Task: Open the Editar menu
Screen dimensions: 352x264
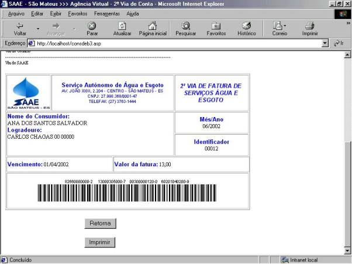Action: coord(37,13)
